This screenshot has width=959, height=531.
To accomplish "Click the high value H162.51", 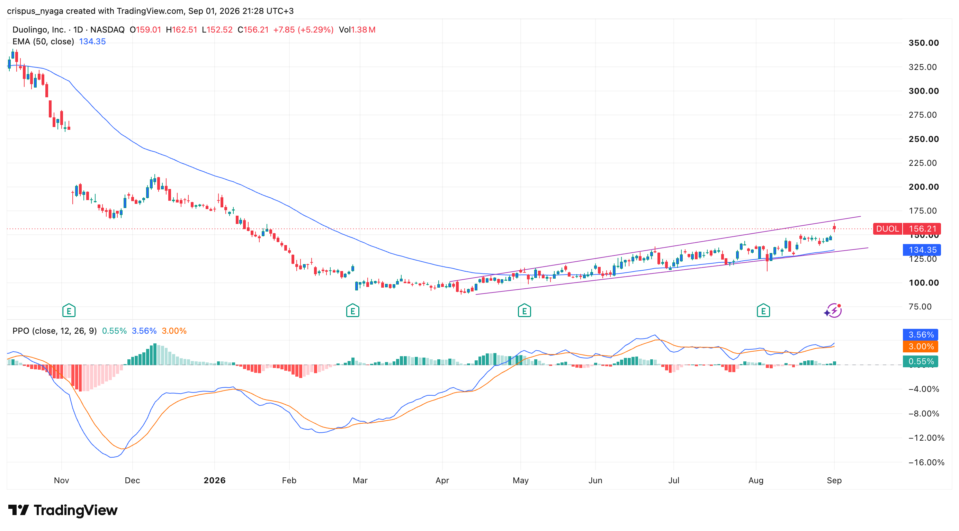I will (181, 30).
